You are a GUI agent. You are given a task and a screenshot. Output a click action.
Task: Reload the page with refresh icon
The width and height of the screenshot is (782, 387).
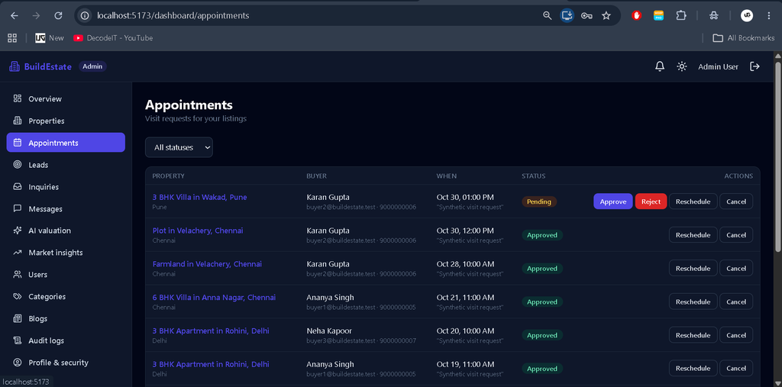pos(58,15)
